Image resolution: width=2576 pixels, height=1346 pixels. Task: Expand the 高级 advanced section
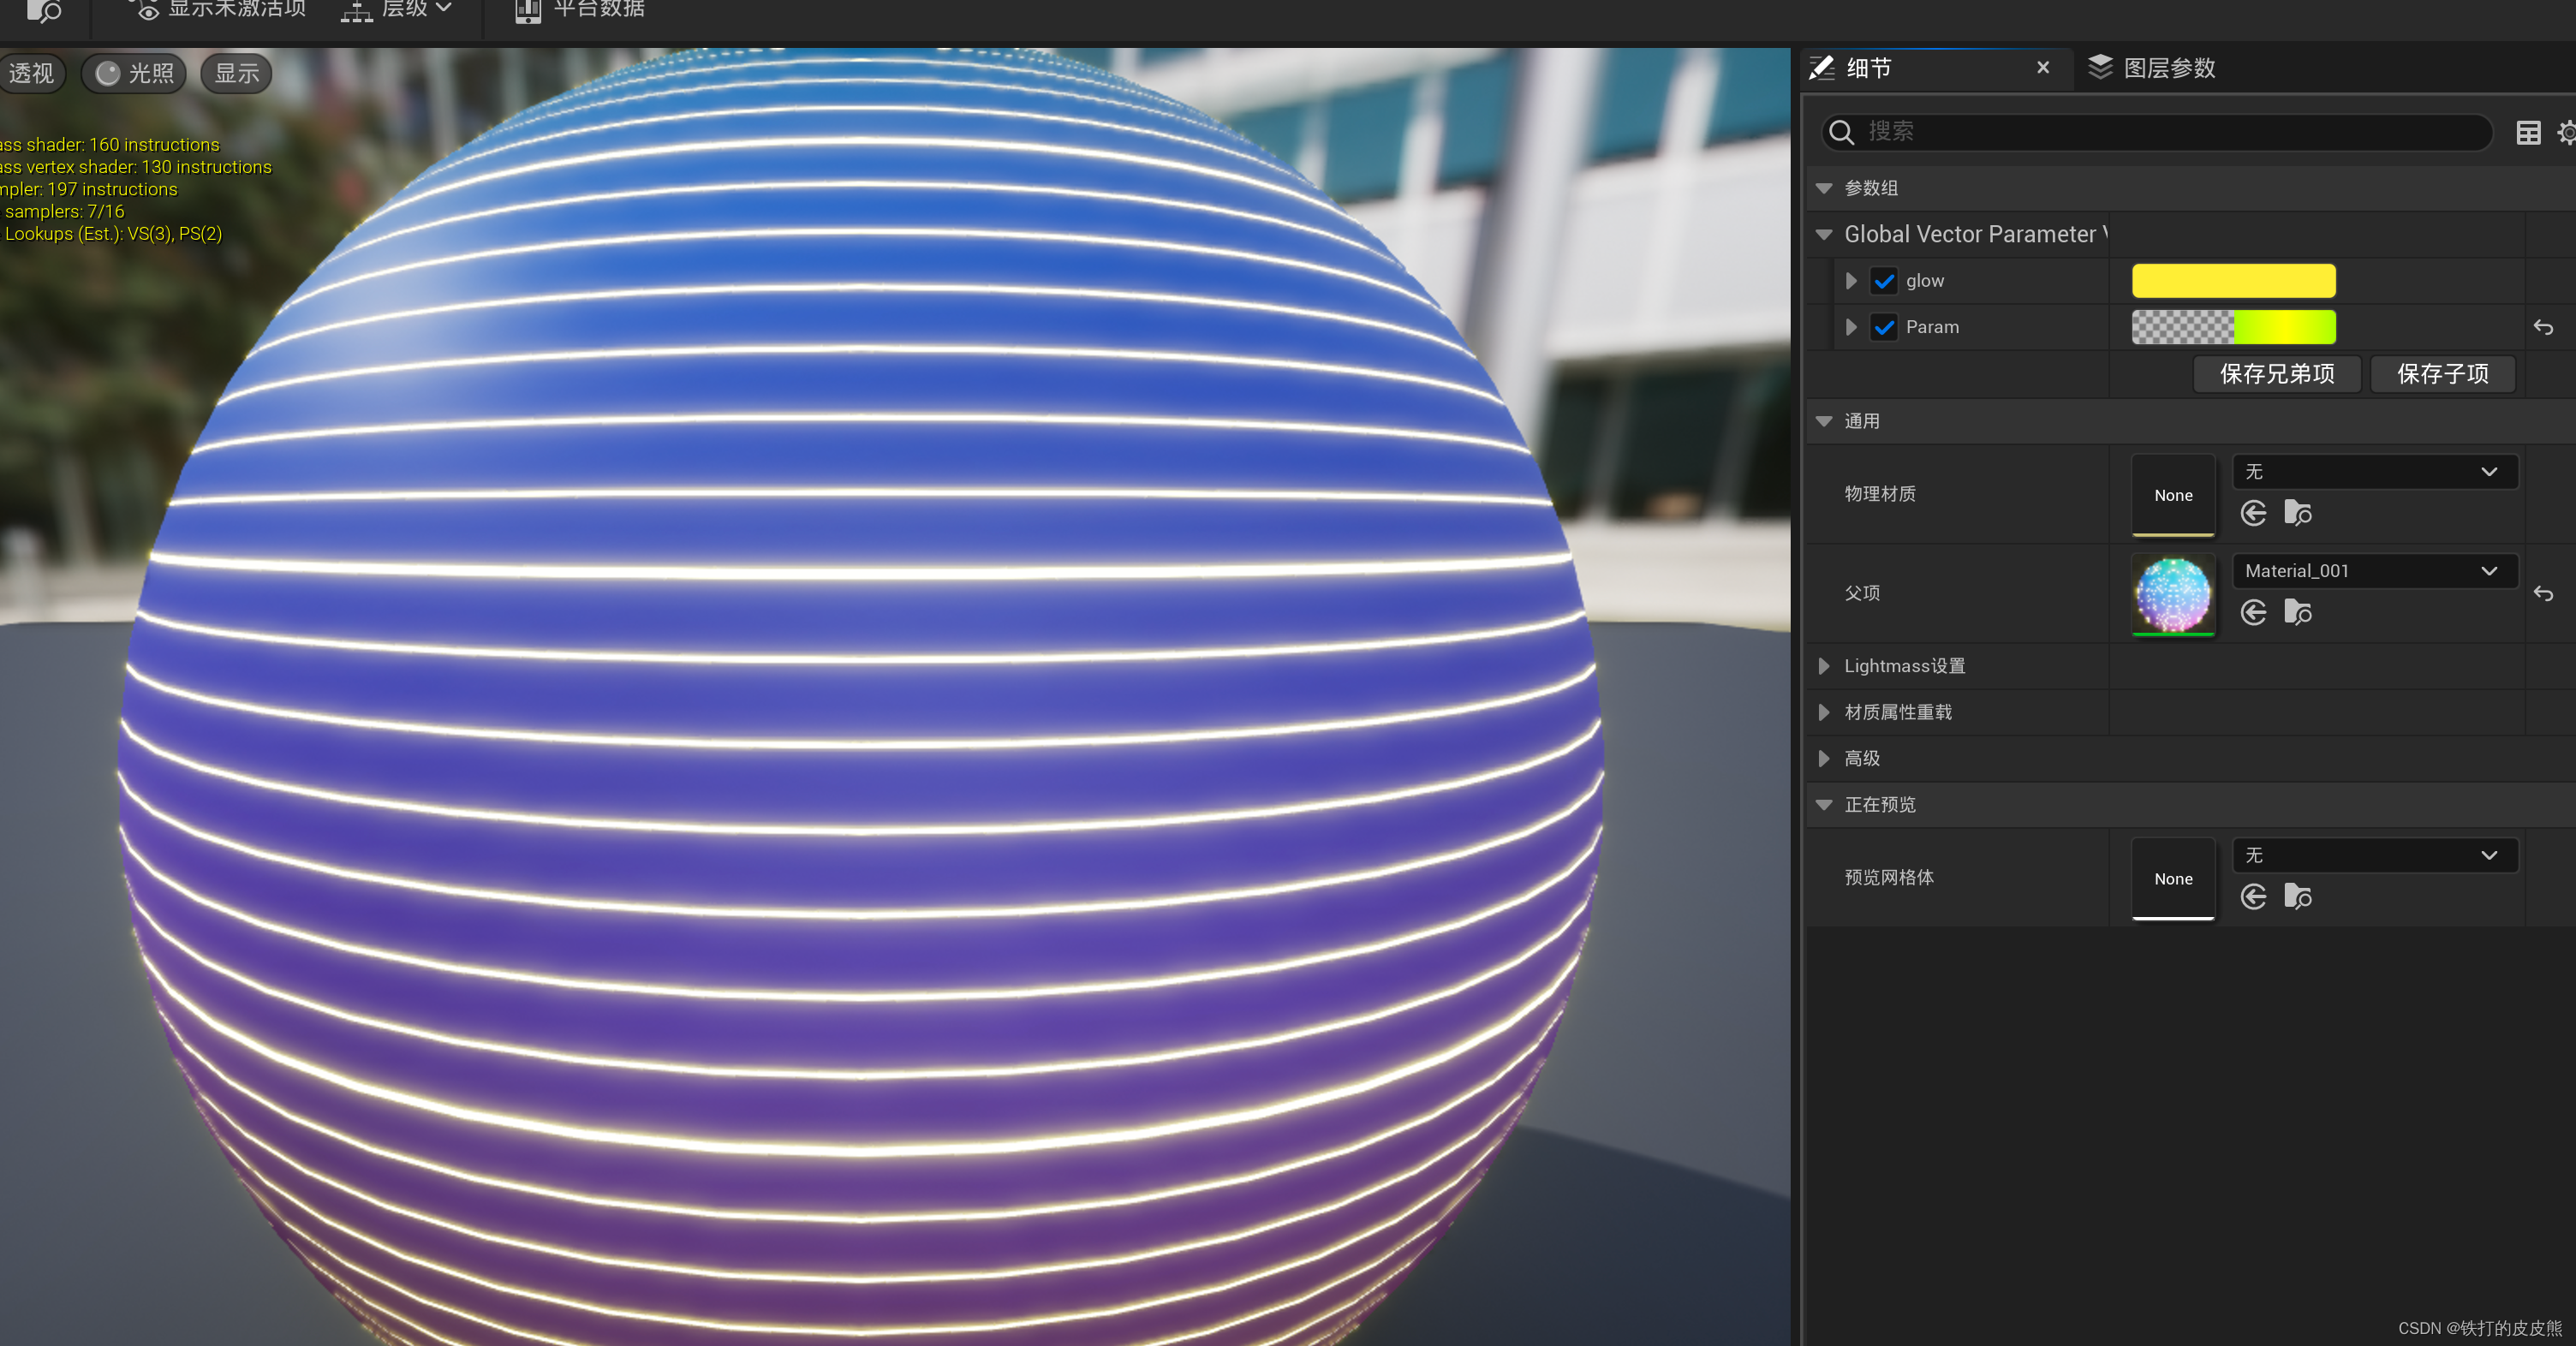click(1823, 758)
